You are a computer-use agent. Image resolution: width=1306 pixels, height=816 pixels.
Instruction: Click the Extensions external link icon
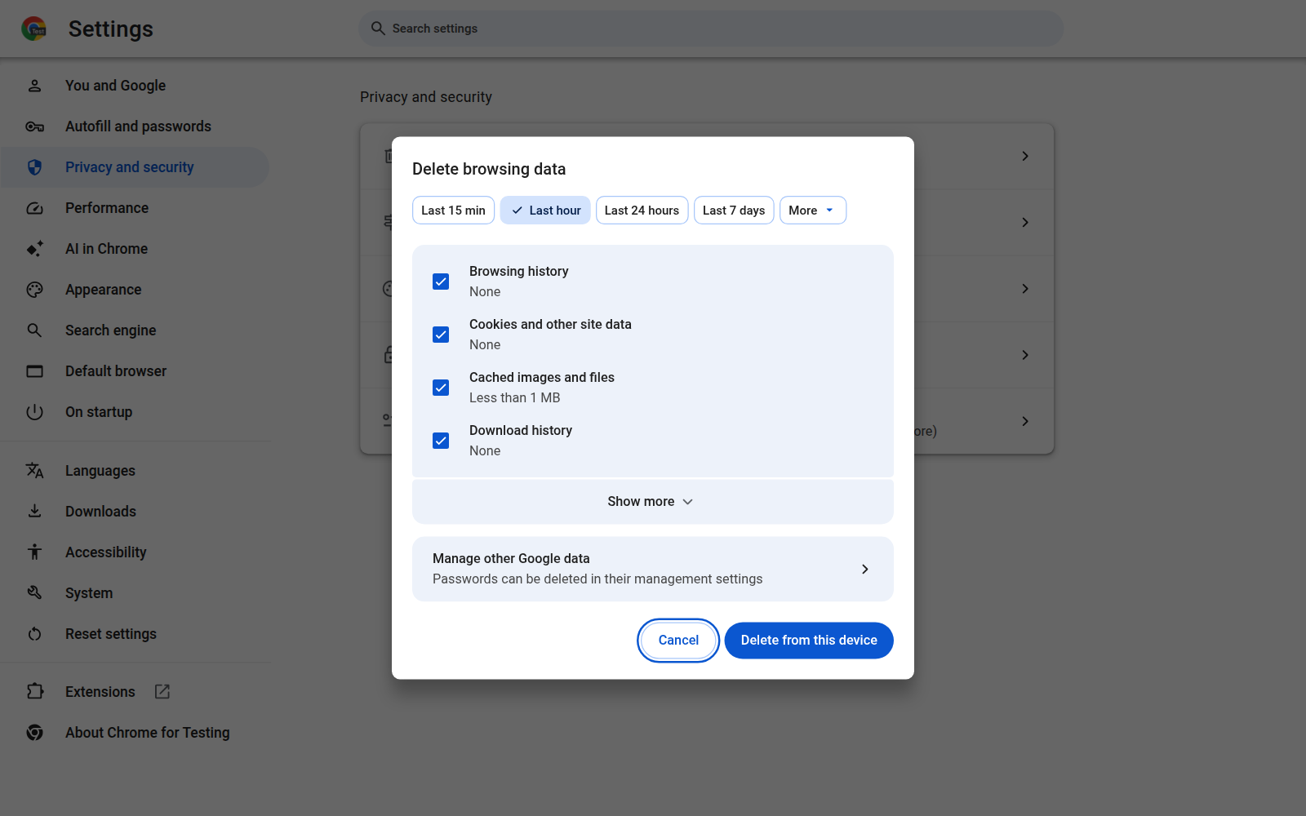click(162, 692)
